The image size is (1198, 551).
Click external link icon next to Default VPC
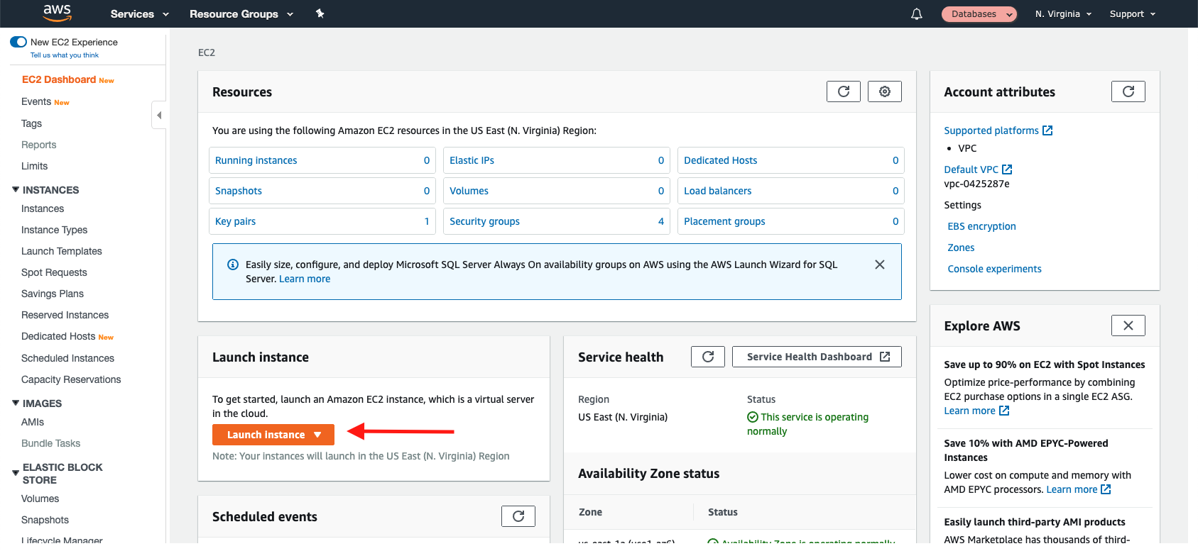click(1007, 169)
